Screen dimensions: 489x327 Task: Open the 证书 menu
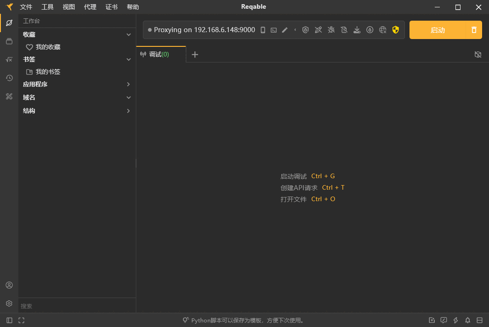coord(111,7)
